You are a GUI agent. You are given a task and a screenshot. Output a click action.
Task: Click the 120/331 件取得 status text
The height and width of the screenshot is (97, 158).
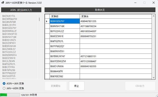pyautogui.click(x=29, y=95)
